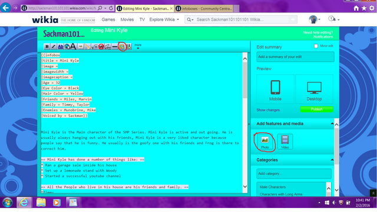The width and height of the screenshot is (377, 212).
Task: Open address bar history dropdown arrow
Action: 105,8
